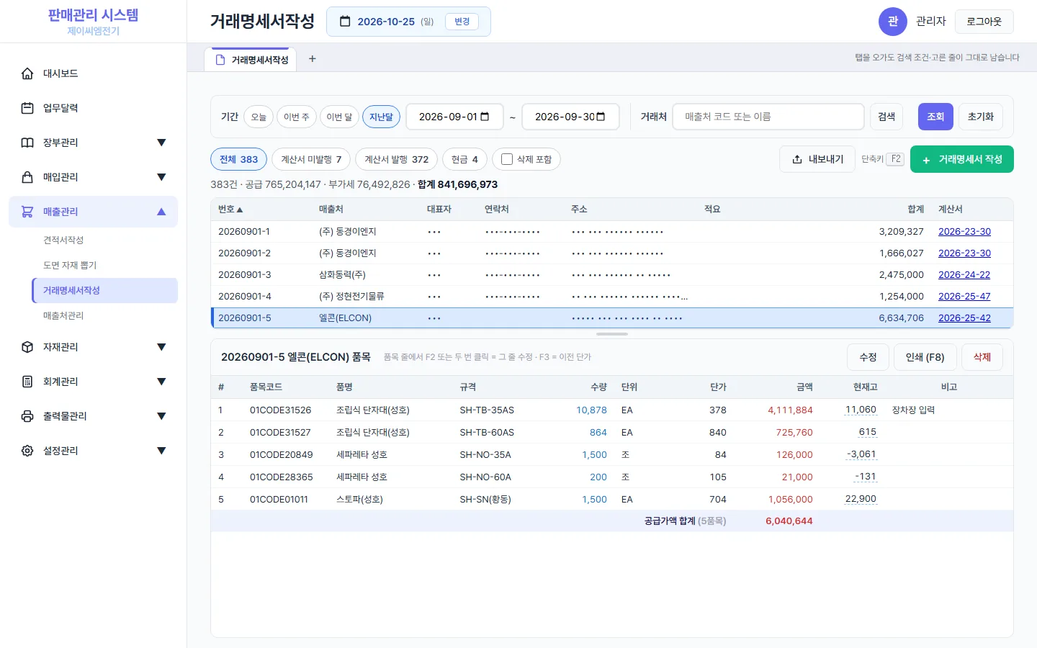
Task: Select row 20260901-3 삼화동력(주)
Action: coord(612,274)
